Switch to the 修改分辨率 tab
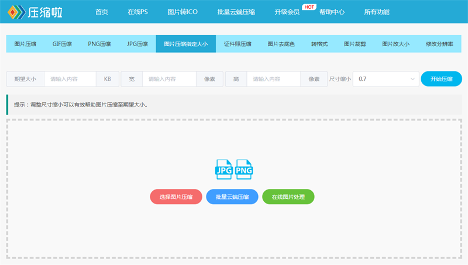This screenshot has width=468, height=265. 439,44
